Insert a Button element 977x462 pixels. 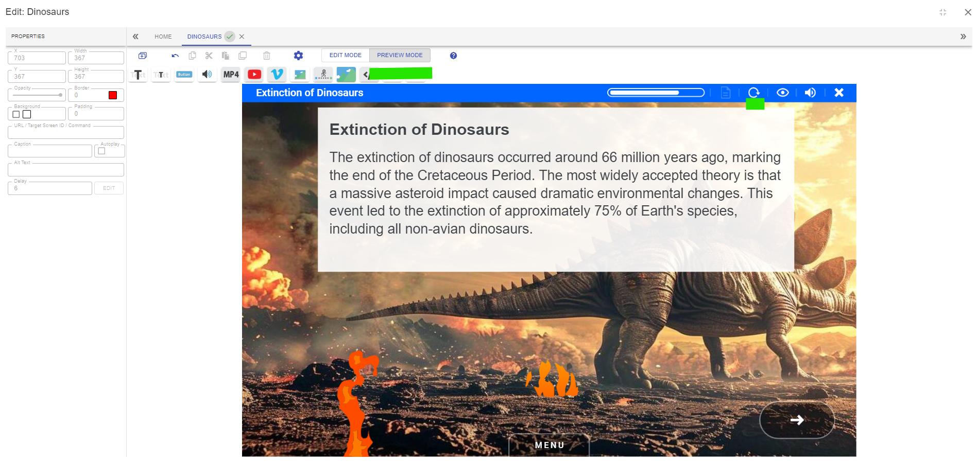tap(184, 75)
